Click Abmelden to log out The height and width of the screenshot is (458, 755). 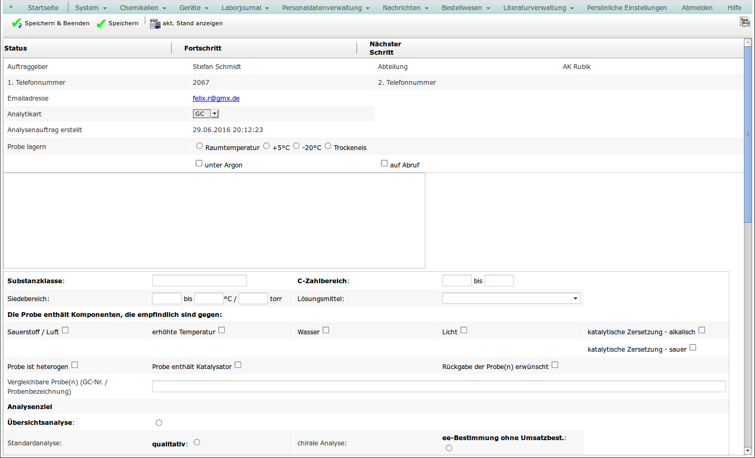point(697,8)
